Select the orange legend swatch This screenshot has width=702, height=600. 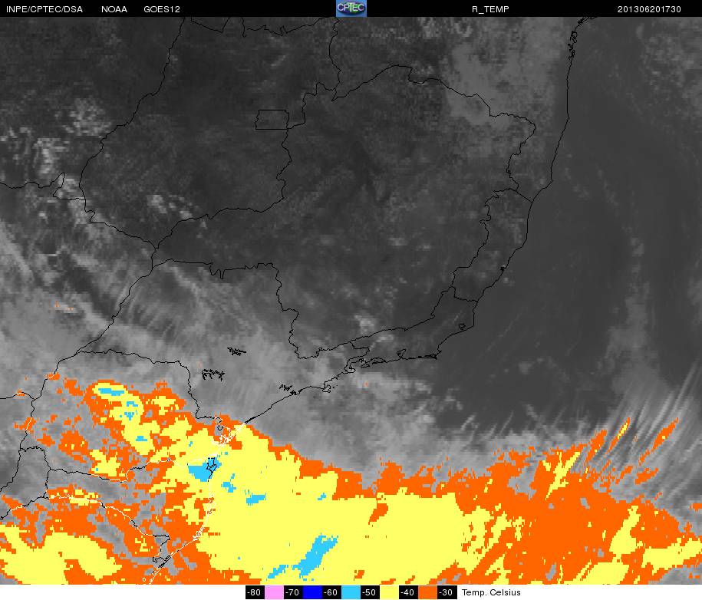click(427, 592)
